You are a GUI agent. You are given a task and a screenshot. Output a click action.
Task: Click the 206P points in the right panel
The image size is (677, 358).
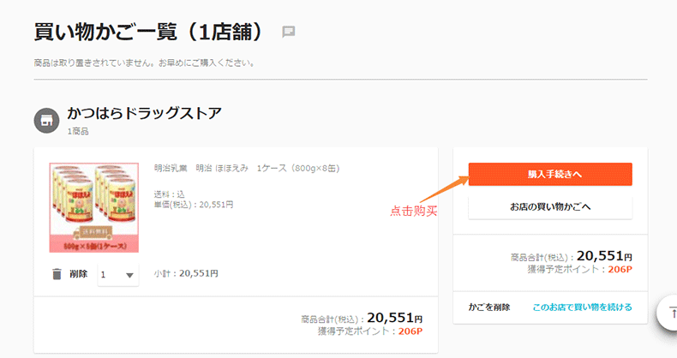618,269
